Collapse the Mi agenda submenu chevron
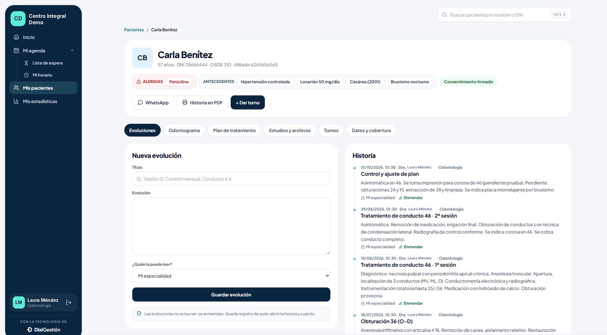Image resolution: width=607 pixels, height=335 pixels. 72,50
